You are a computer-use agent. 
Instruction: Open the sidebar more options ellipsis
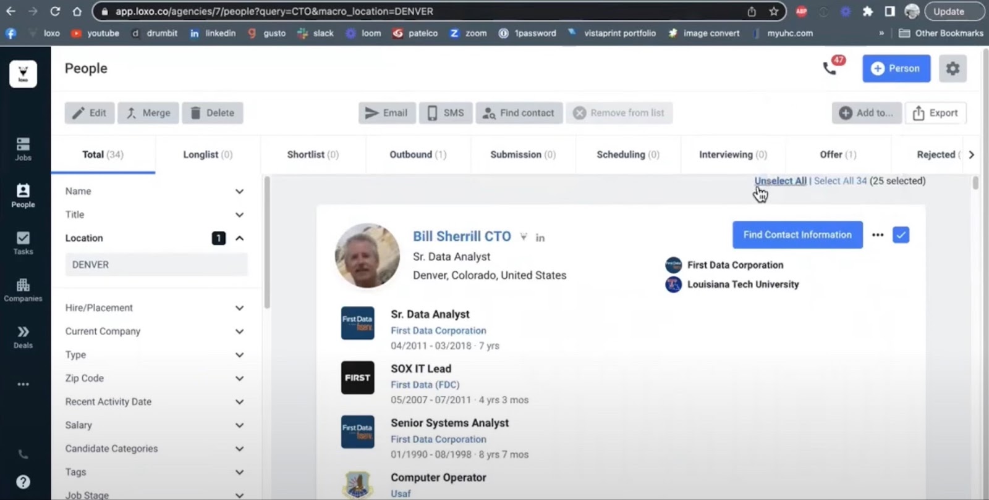pos(23,384)
